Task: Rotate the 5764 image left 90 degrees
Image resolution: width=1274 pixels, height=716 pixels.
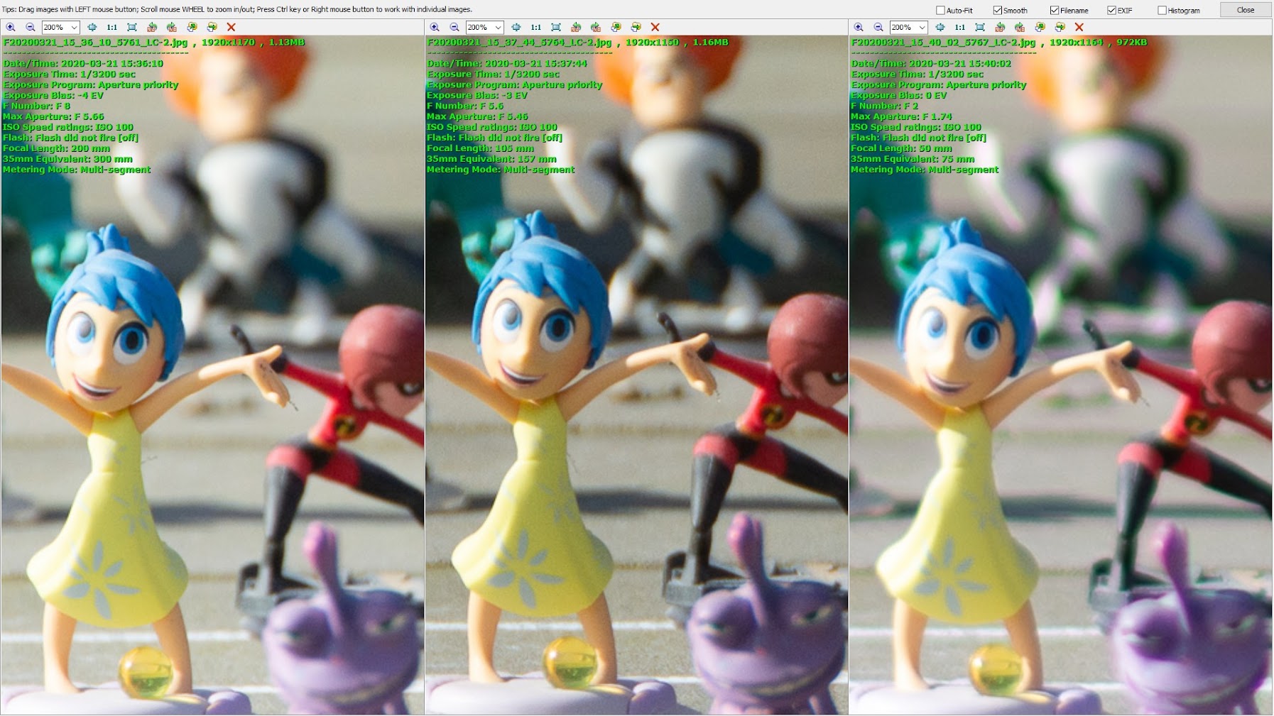Action: click(576, 27)
